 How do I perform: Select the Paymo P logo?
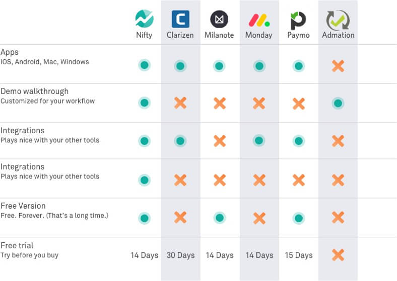(x=298, y=21)
